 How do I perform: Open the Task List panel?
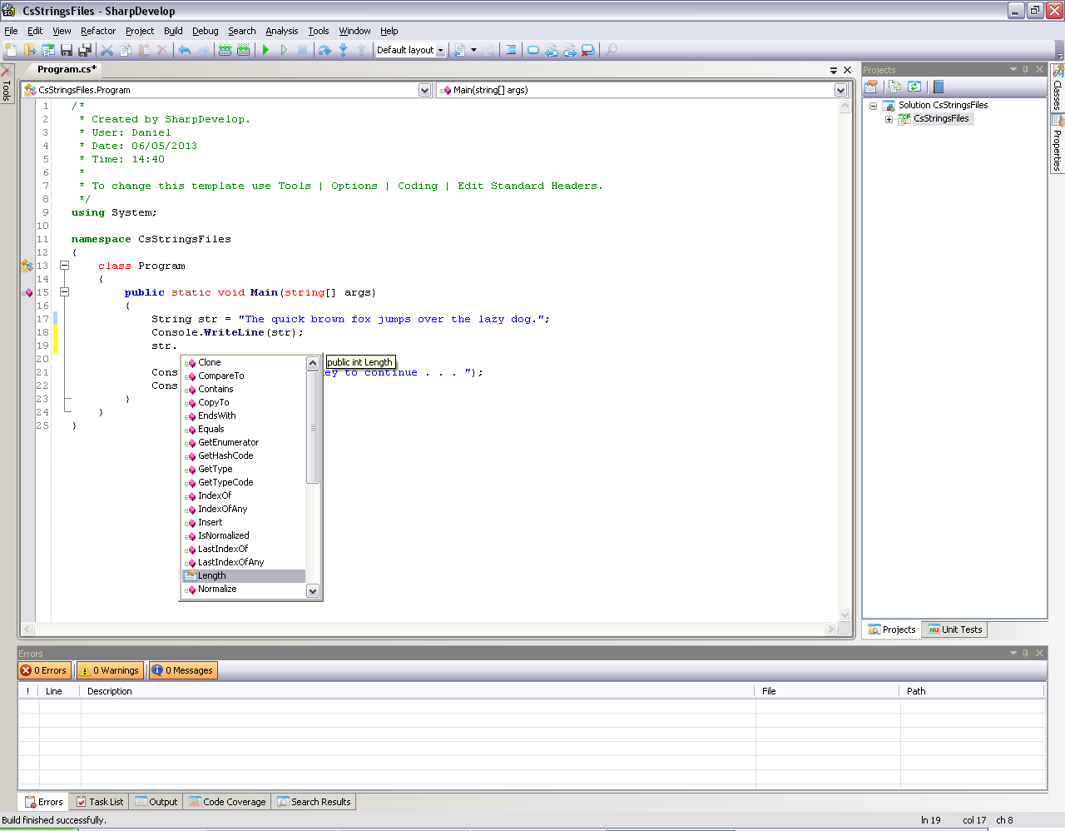99,802
